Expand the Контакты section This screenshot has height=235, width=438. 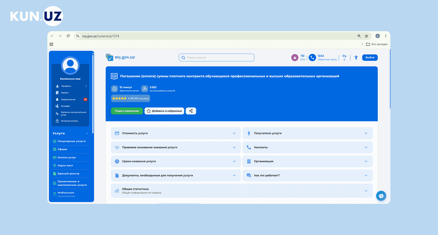308,147
